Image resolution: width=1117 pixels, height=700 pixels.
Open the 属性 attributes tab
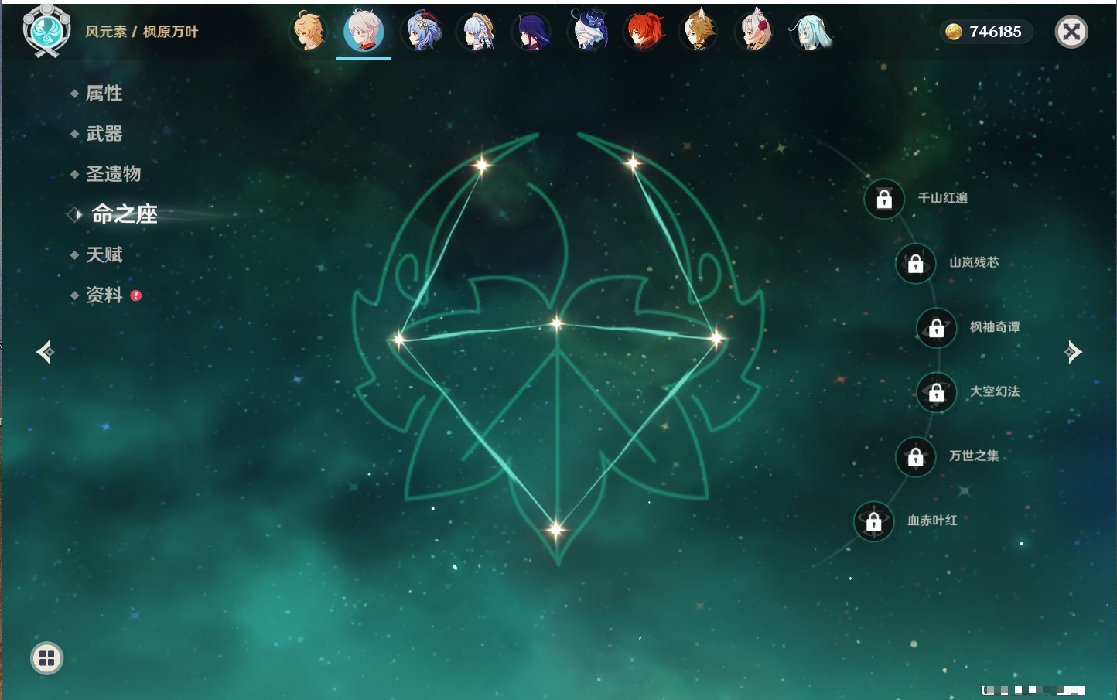104,94
